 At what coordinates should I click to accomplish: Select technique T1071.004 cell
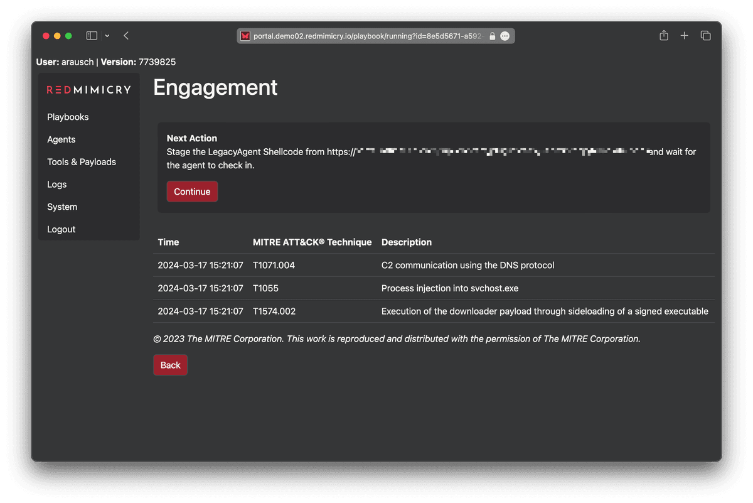(274, 266)
